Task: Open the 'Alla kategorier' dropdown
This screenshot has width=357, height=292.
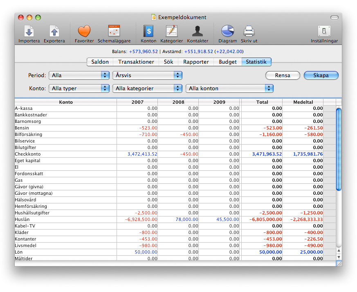Action: point(147,88)
